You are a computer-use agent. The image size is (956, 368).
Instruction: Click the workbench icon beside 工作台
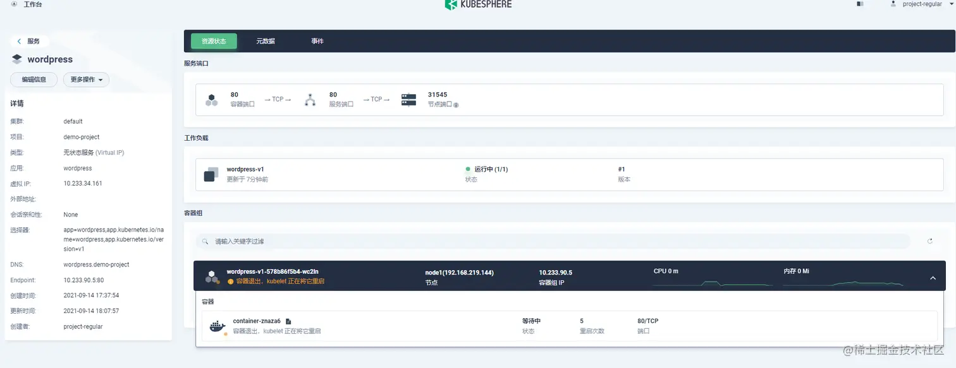(x=14, y=4)
